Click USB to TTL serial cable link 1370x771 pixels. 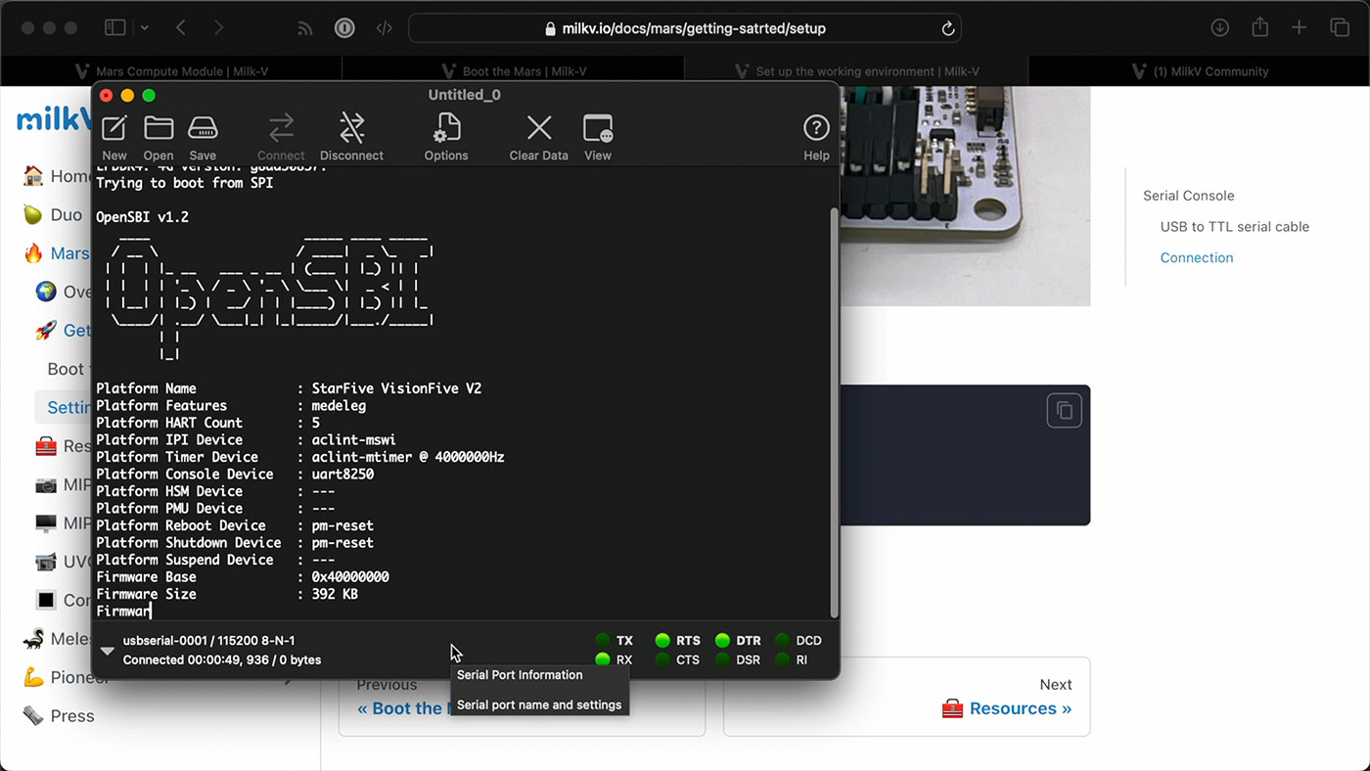(x=1234, y=227)
